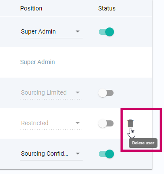This screenshot has height=174, width=164.
Task: Expand the Sourcing Limited dropdown arrow
Action: pos(77,92)
